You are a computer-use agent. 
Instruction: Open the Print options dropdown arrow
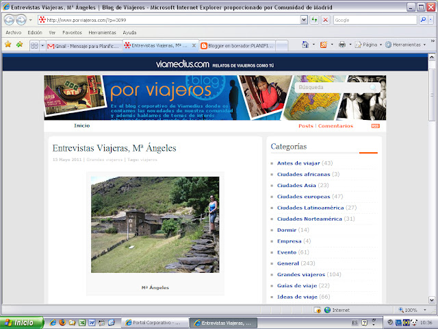(350, 45)
